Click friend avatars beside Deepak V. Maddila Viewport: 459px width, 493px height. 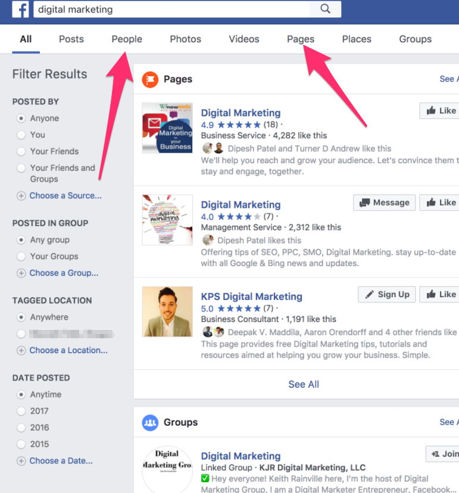coord(213,332)
